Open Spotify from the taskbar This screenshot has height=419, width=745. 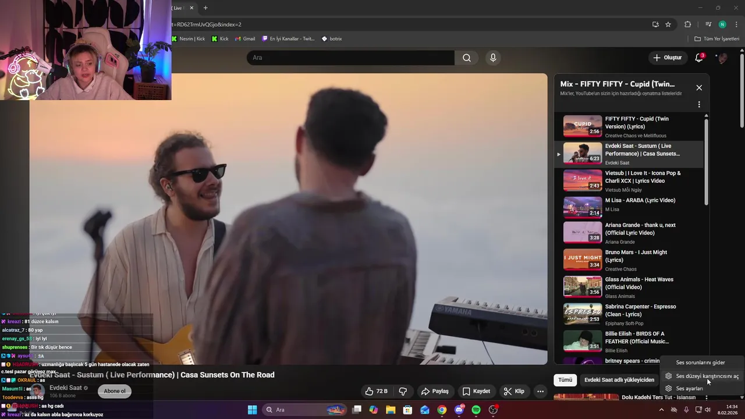476,410
